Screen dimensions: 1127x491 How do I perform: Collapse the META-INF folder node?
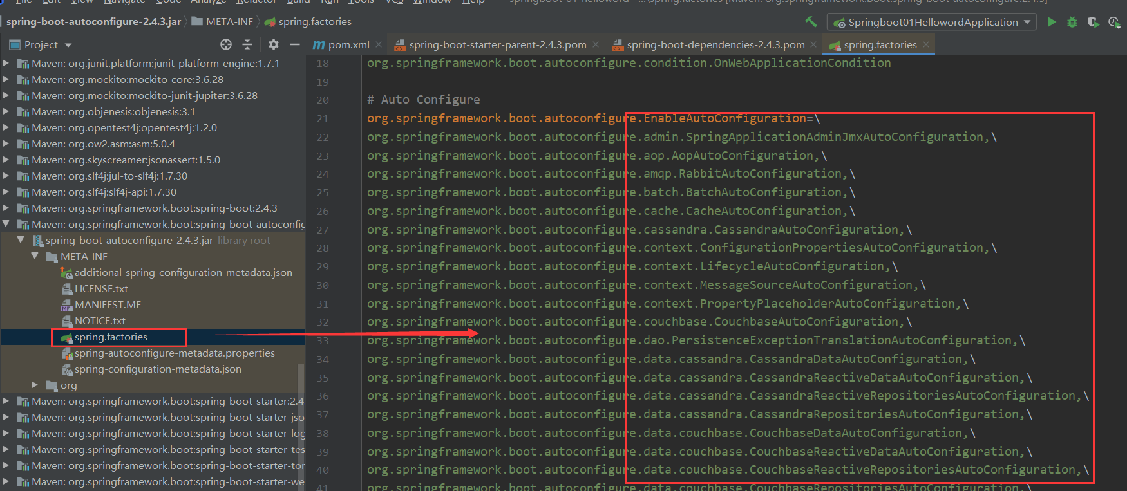coord(35,256)
